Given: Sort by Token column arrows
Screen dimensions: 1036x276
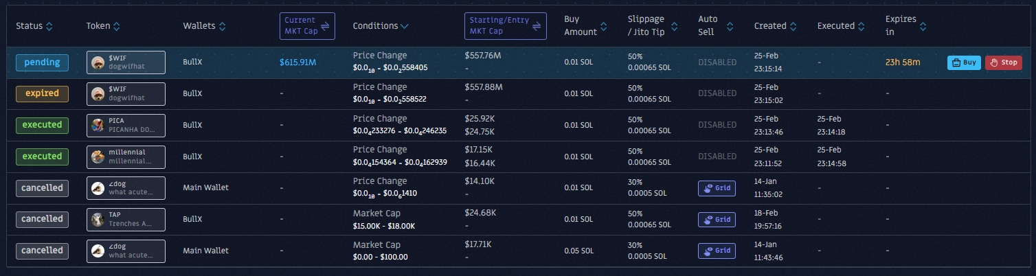Looking at the screenshot, I should 116,26.
